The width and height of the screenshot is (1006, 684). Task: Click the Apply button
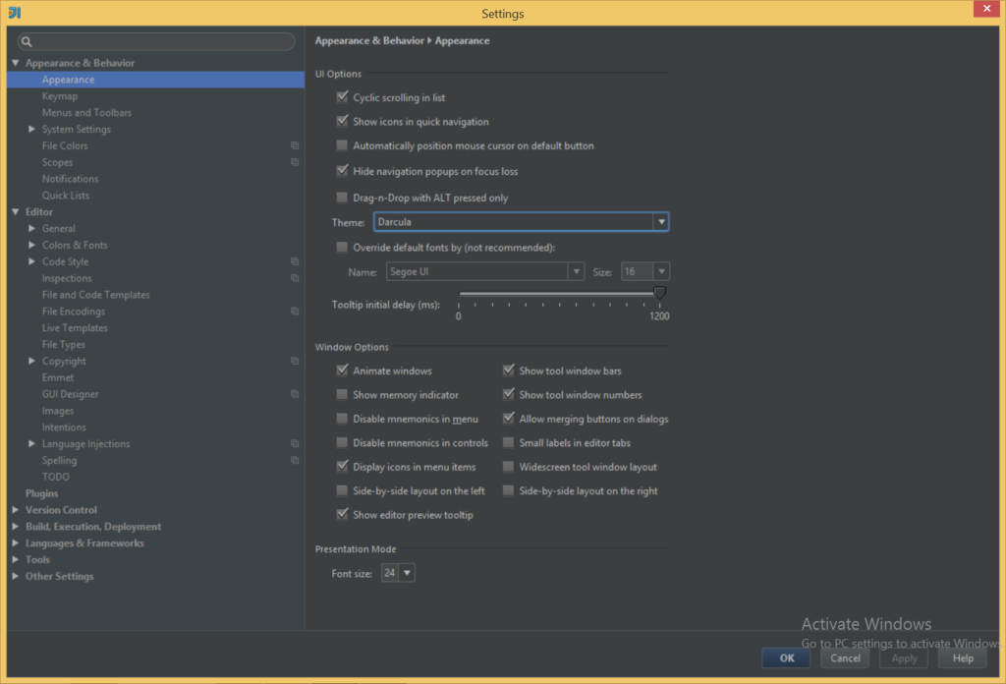(x=903, y=657)
